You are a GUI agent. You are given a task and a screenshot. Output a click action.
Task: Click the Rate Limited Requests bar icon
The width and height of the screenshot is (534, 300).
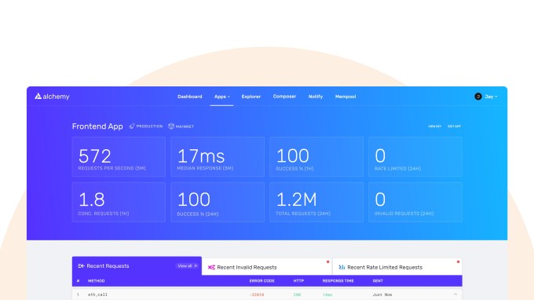pos(342,267)
